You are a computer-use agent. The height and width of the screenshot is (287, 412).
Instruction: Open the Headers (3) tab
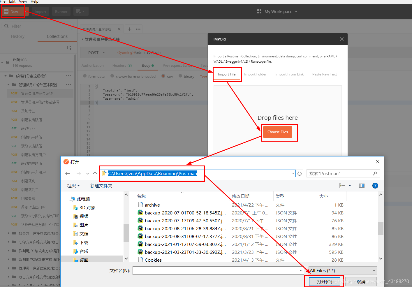tap(122, 66)
